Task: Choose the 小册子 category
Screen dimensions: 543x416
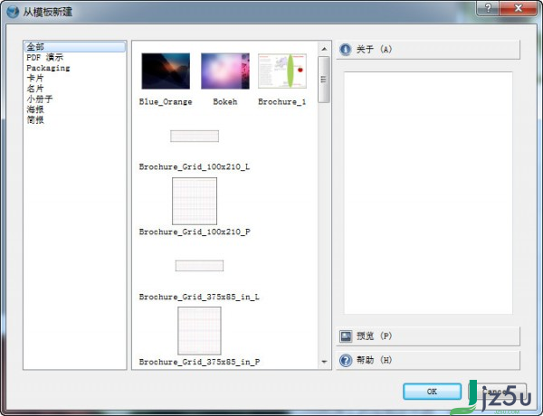Action: (x=40, y=99)
